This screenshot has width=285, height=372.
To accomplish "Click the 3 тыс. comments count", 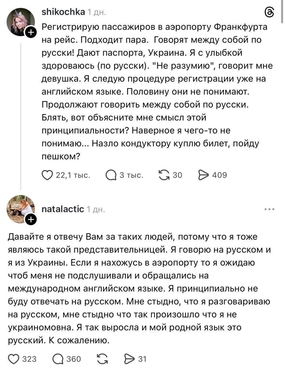I will (131, 175).
